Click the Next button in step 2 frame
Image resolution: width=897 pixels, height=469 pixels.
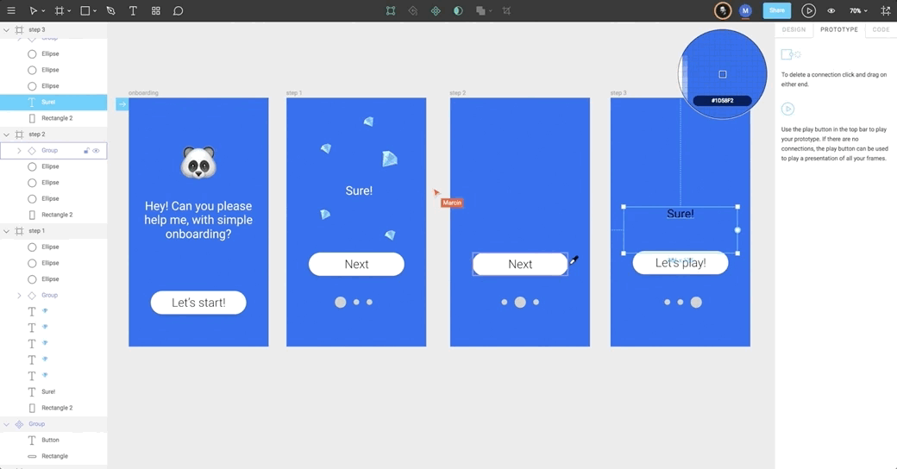tap(520, 264)
